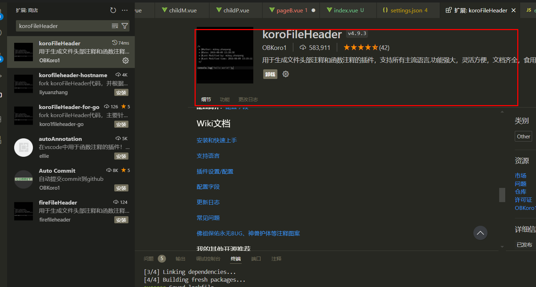Install Auto Commit extension

121,188
